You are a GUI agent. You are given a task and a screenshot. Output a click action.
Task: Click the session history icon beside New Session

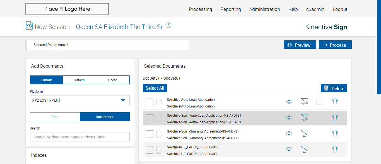click(x=29, y=26)
